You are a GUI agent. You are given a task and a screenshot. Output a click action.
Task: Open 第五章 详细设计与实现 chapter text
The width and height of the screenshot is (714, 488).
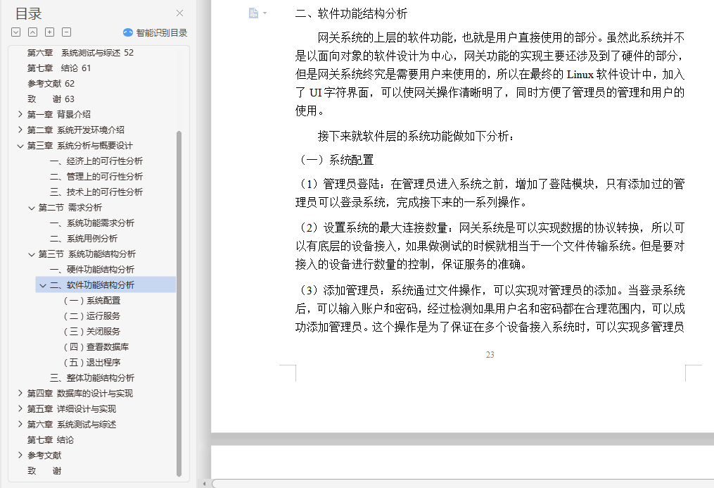coord(72,409)
